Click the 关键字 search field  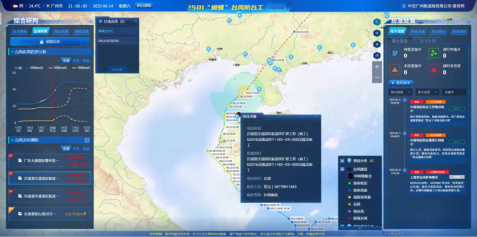(454, 92)
